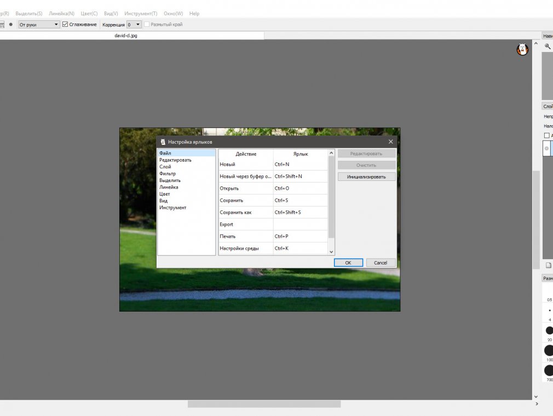
Task: Open the Окно(W) menu
Action: [173, 13]
